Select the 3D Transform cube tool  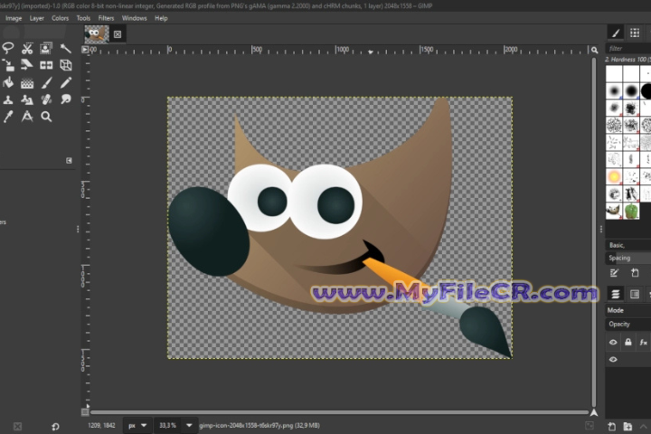coord(66,65)
